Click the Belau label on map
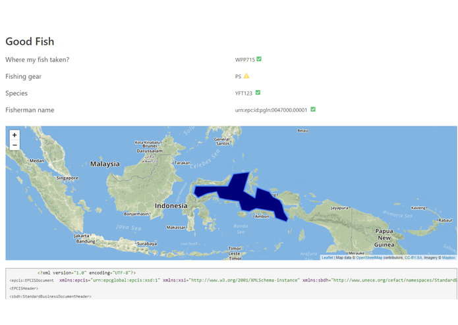Screen dimensions: 458x325 [303, 130]
